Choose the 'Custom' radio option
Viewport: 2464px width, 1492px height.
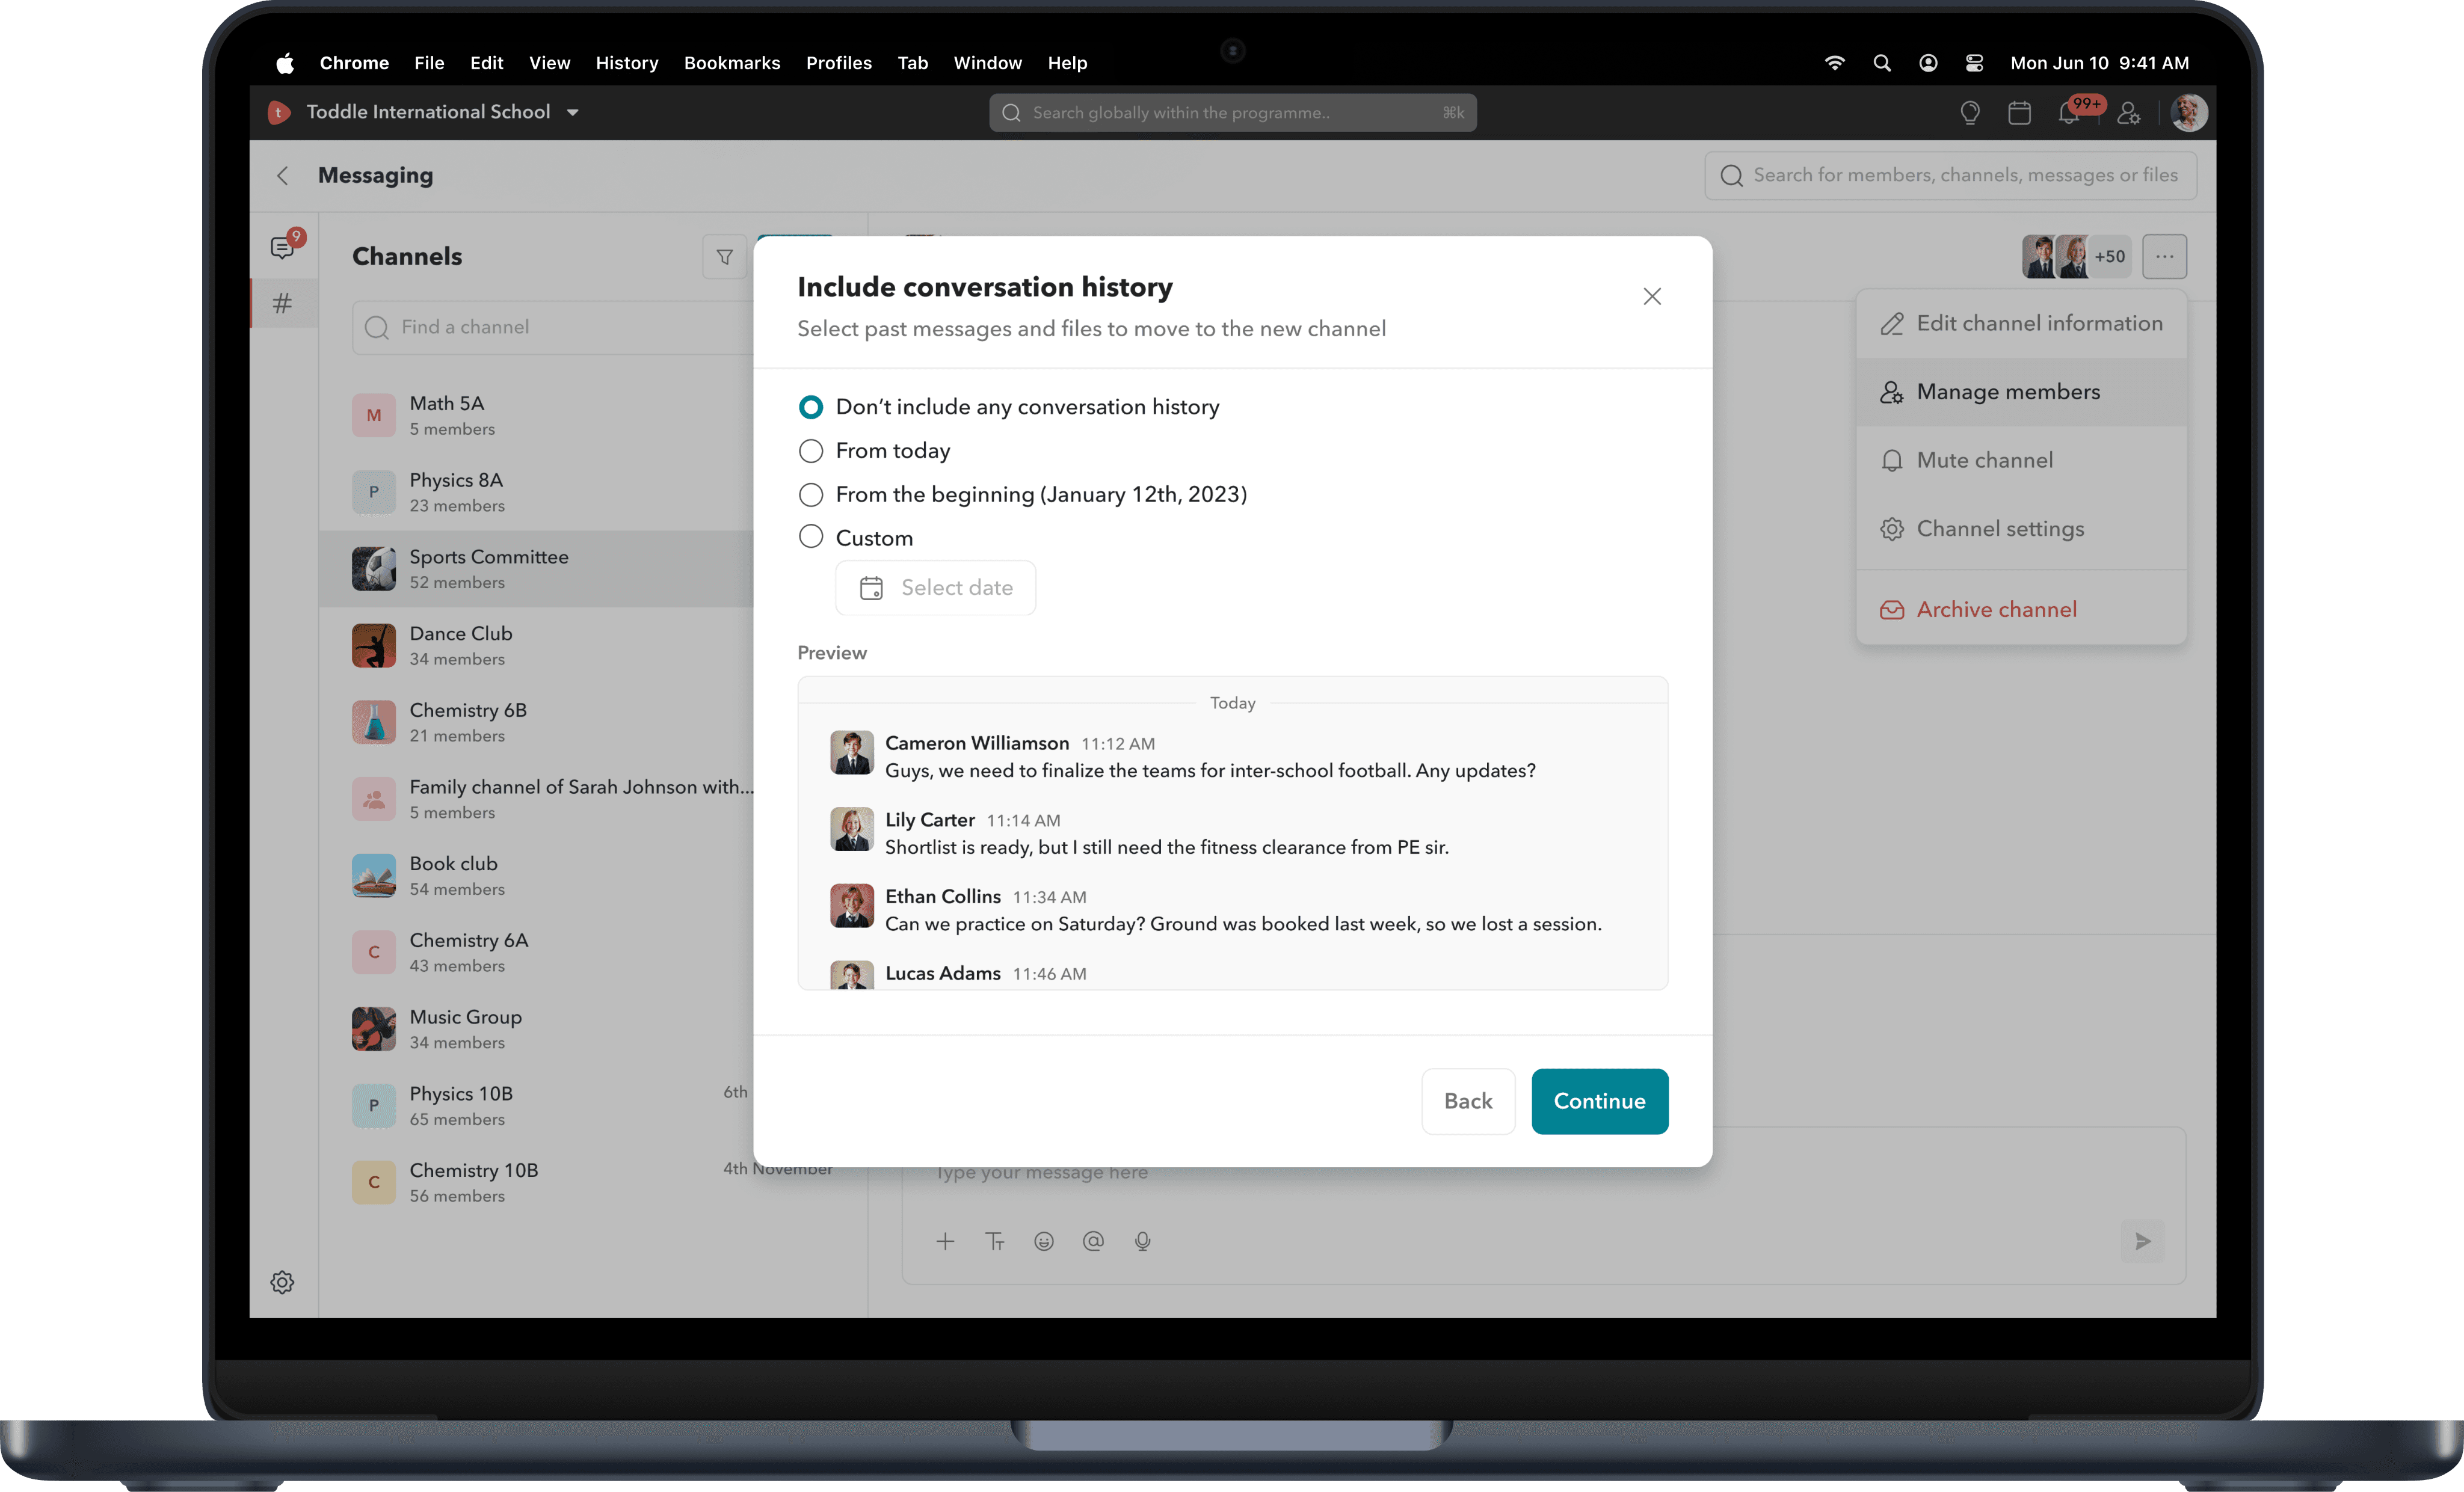click(811, 538)
